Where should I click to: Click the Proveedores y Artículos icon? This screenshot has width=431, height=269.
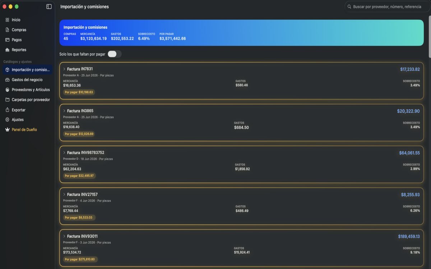click(7, 90)
